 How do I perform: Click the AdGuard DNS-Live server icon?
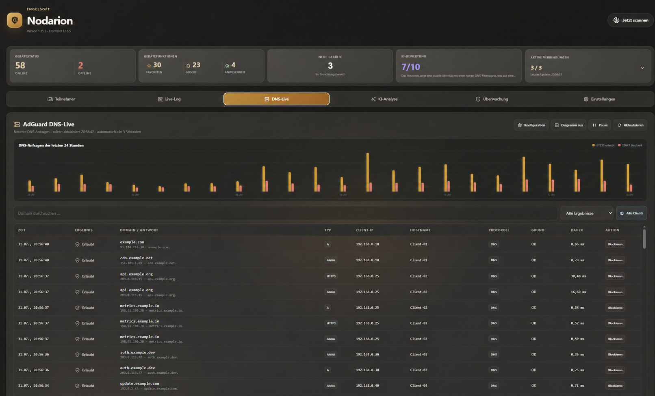point(17,125)
